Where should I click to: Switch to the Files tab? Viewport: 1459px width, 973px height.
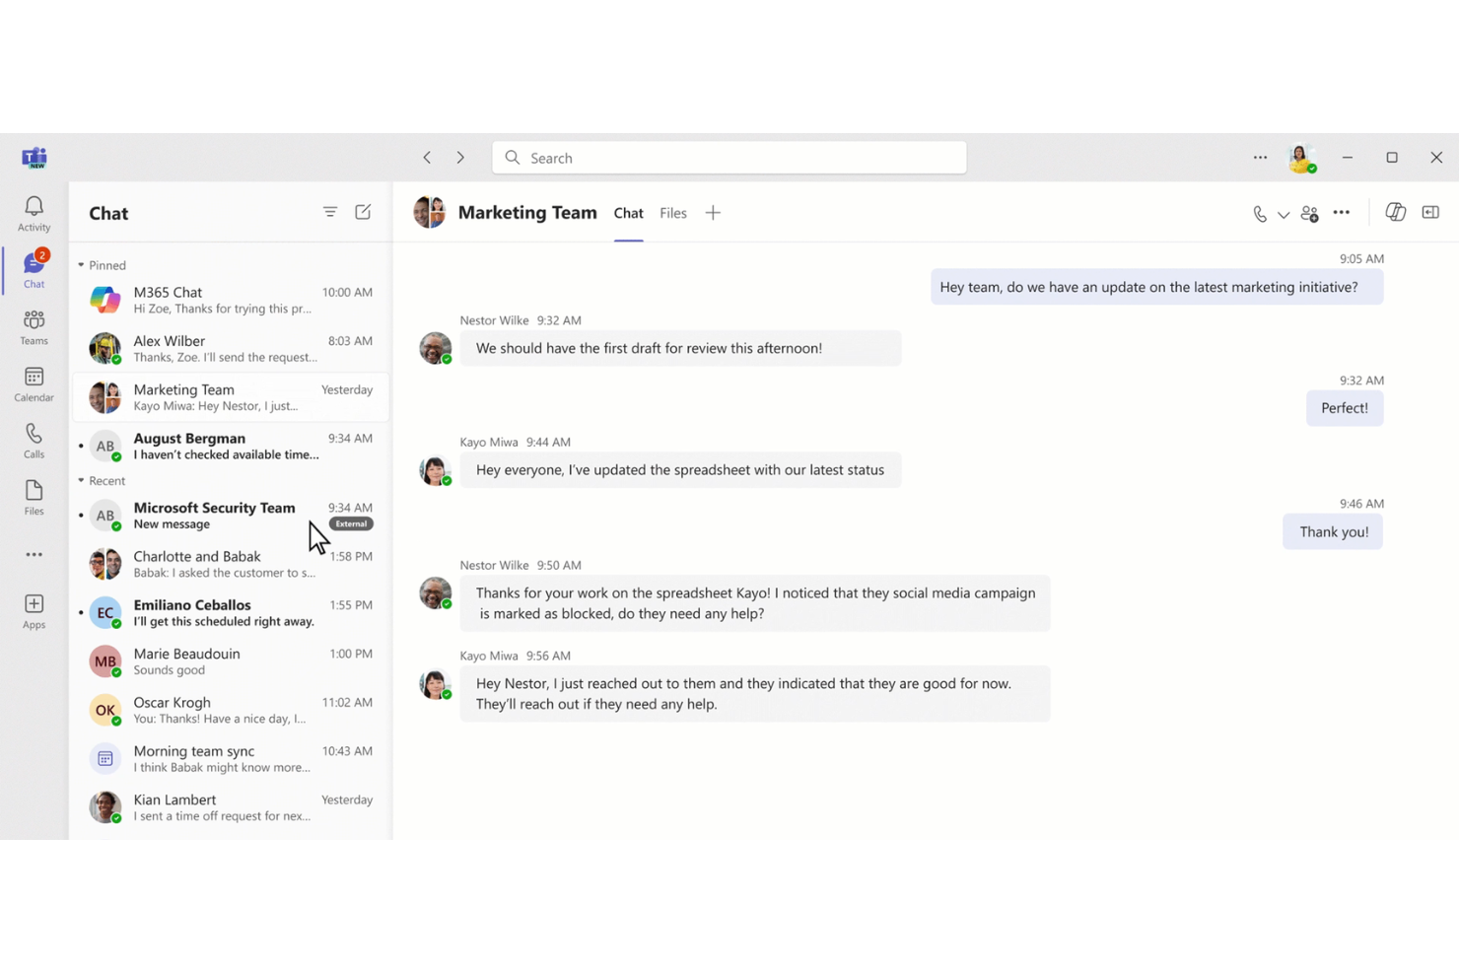click(x=673, y=213)
